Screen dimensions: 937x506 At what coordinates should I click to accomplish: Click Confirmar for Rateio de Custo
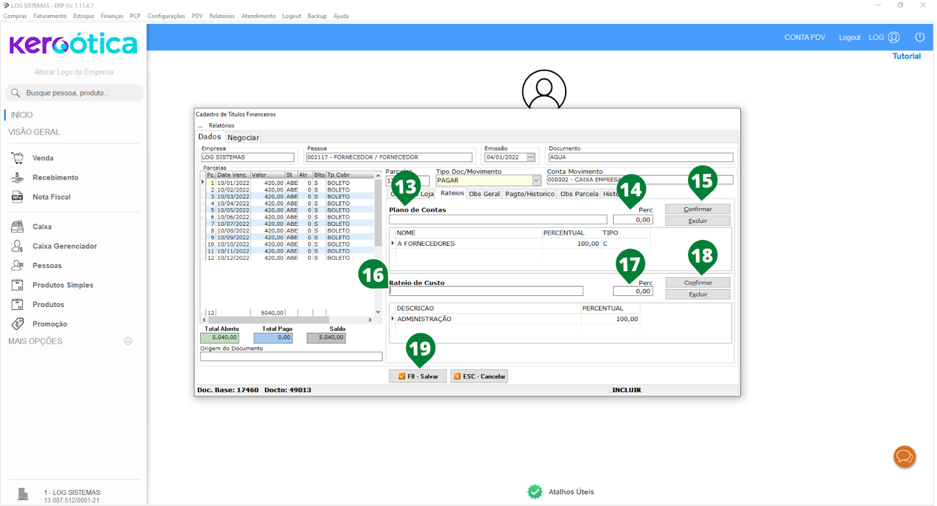(x=697, y=283)
